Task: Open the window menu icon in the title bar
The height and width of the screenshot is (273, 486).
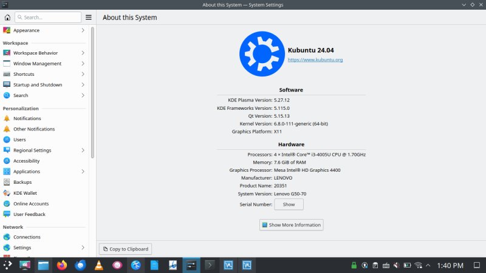Action: tap(5, 5)
